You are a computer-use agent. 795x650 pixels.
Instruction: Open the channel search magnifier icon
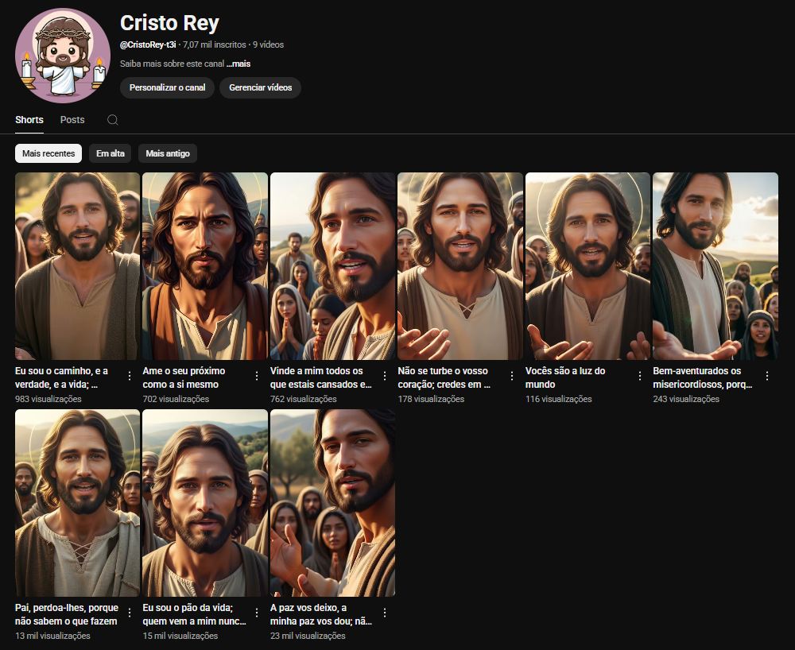coord(113,119)
